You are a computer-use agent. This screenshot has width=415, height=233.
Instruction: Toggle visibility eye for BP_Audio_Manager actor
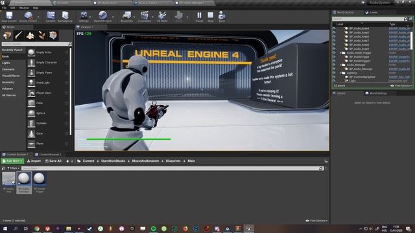(335, 69)
